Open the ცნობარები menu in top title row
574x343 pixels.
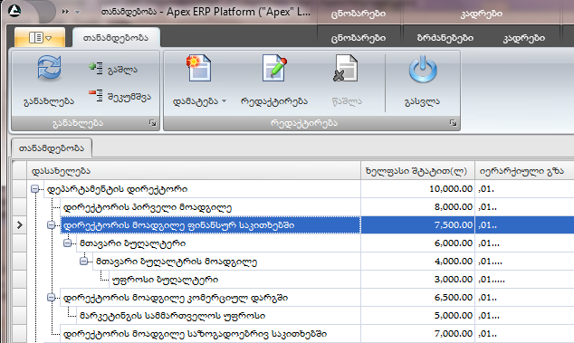coord(359,14)
